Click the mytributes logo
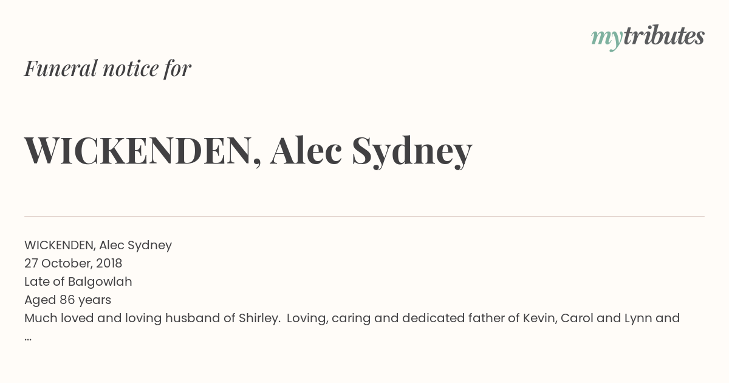This screenshot has width=729, height=383. (648, 38)
